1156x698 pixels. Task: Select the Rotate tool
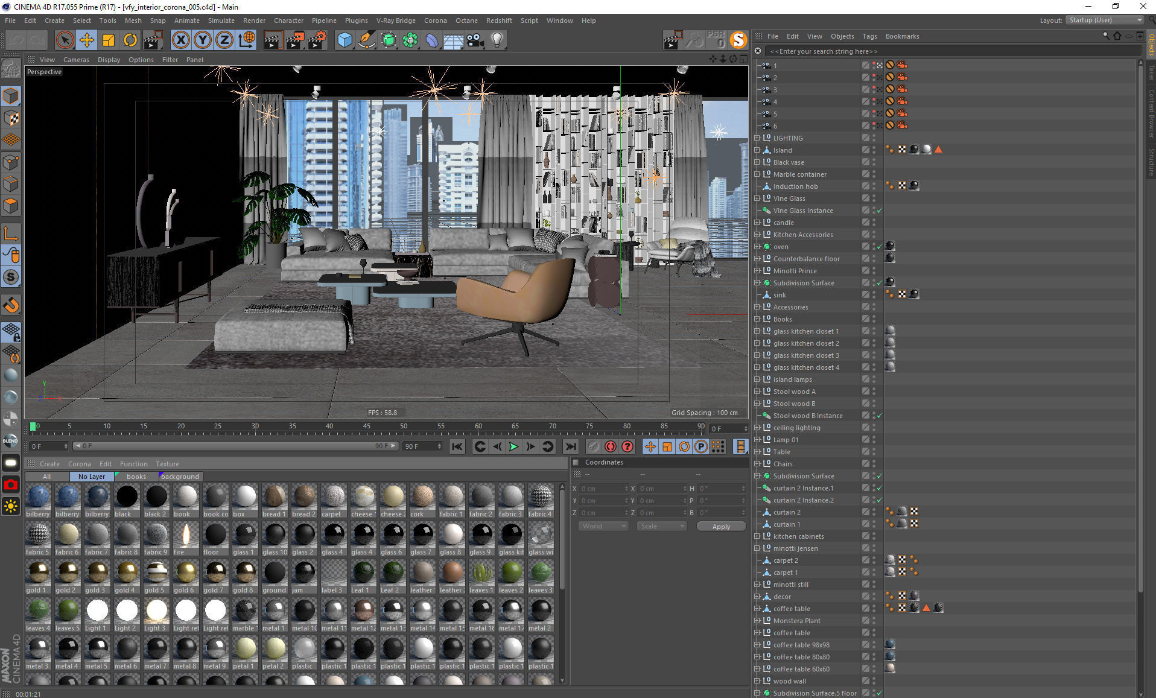point(130,40)
